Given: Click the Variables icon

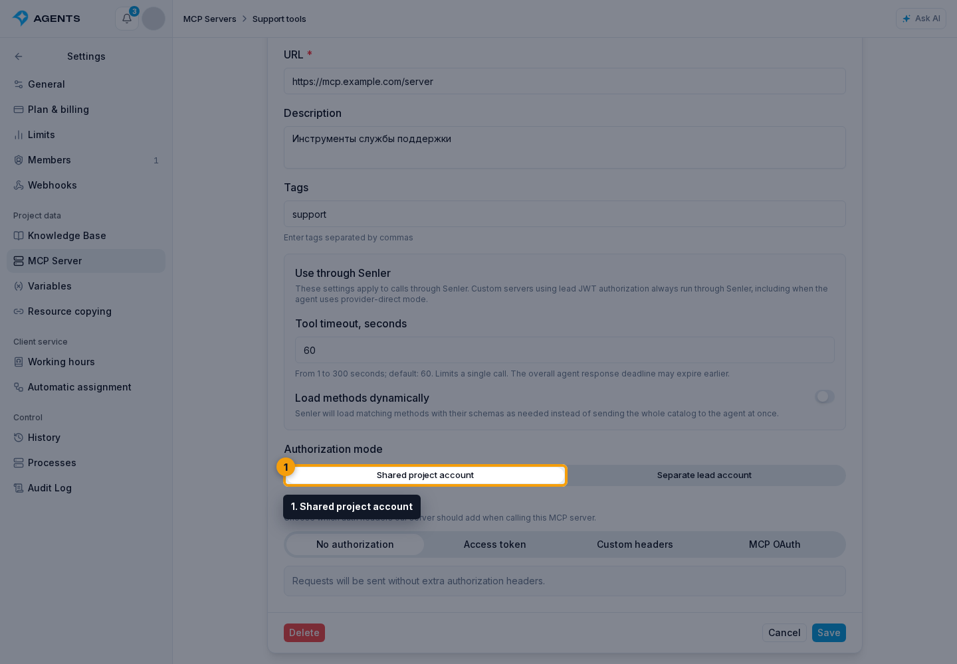Looking at the screenshot, I should pos(19,286).
